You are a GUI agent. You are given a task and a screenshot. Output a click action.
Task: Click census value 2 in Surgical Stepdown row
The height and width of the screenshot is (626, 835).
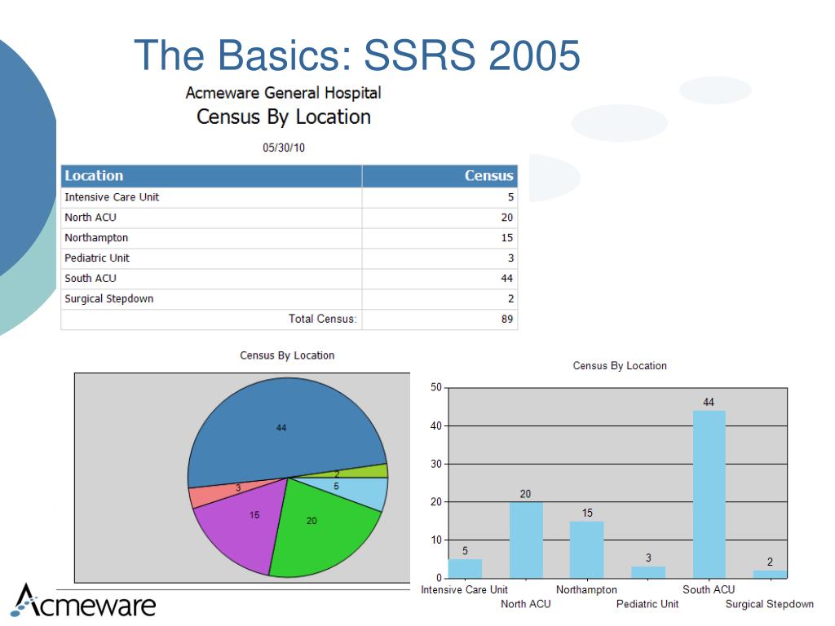tap(510, 298)
